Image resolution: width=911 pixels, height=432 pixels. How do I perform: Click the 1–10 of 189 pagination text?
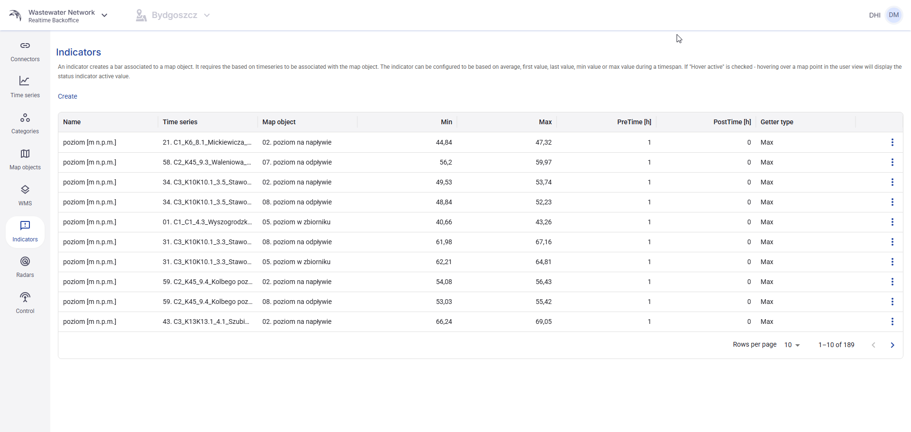coord(836,345)
